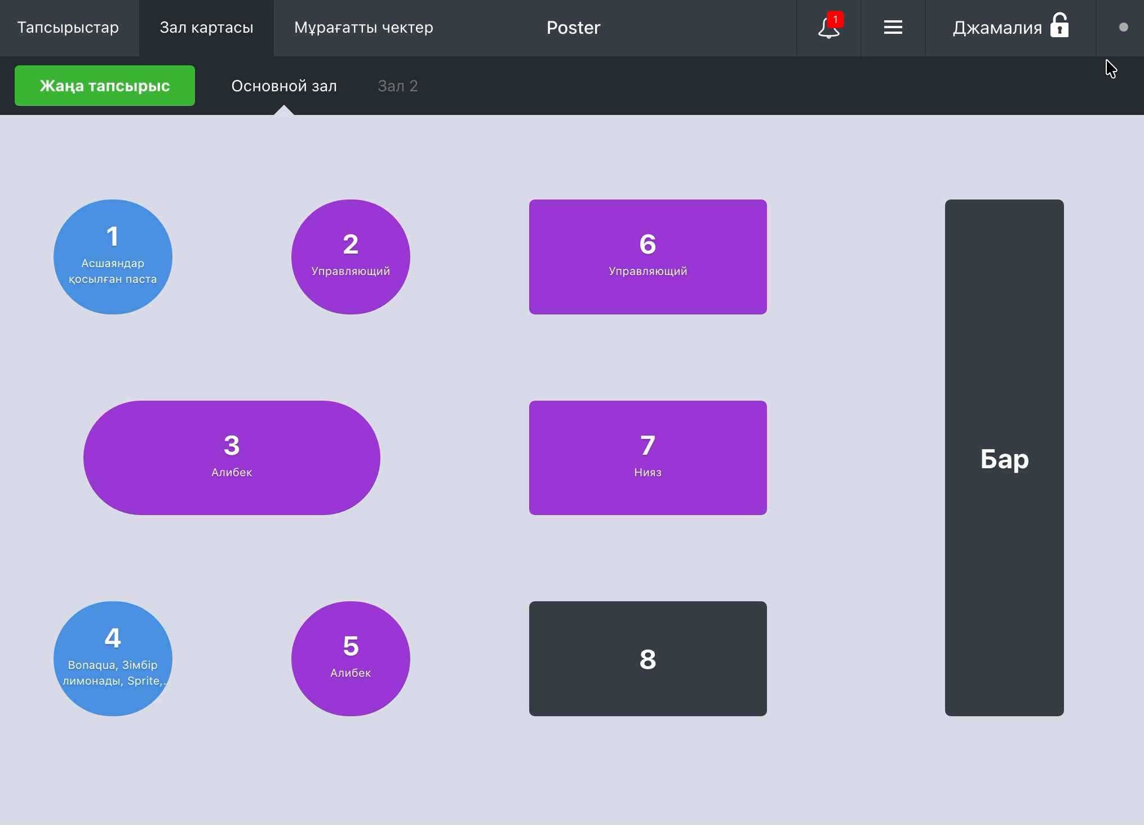Viewport: 1144px width, 825px height.
Task: Switch to the Зал 2 hall
Action: [397, 86]
